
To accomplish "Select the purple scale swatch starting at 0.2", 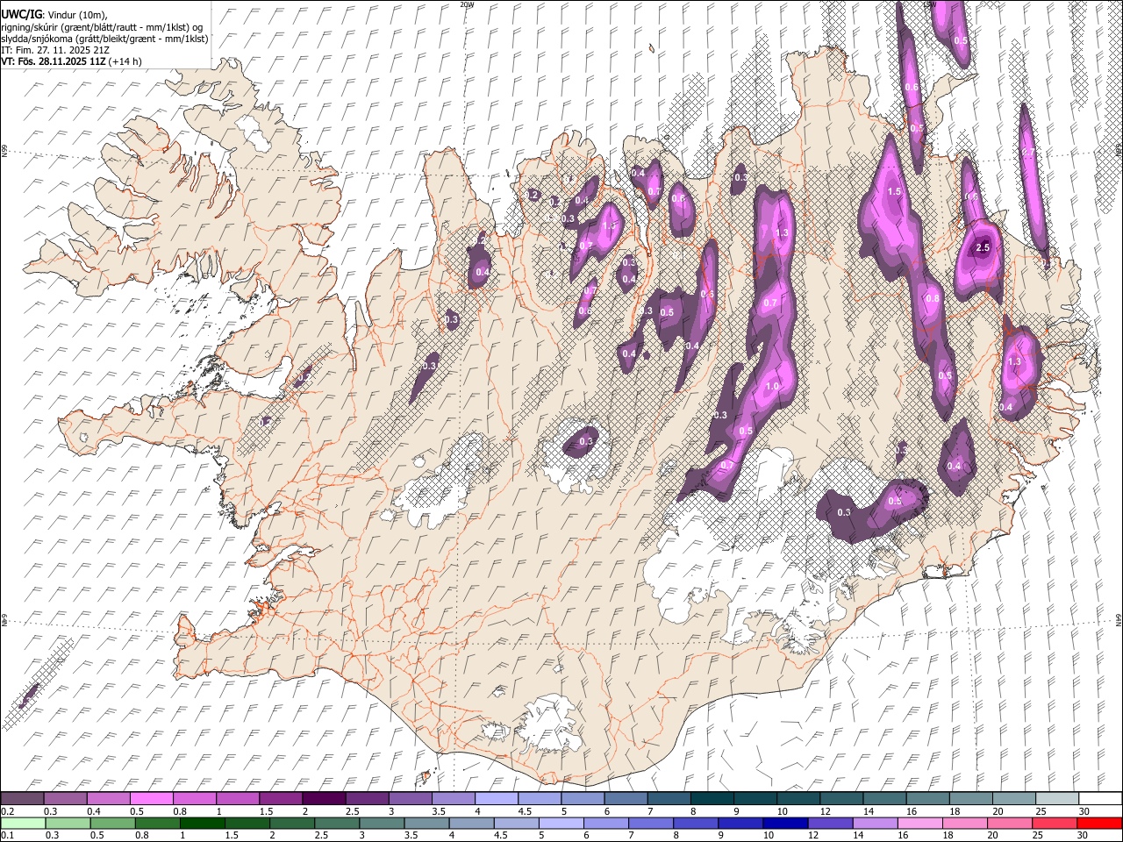I will pos(22,799).
